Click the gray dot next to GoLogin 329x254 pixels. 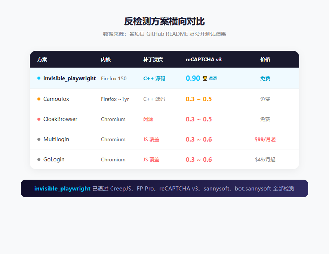39,159
